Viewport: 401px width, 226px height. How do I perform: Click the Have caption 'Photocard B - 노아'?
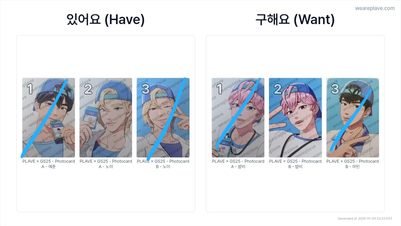click(x=163, y=164)
